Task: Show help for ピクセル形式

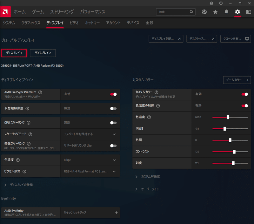Action: pyautogui.click(x=24, y=172)
